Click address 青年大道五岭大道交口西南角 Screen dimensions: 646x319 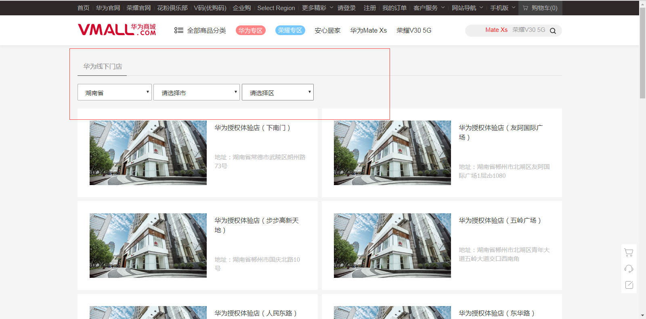coord(504,254)
